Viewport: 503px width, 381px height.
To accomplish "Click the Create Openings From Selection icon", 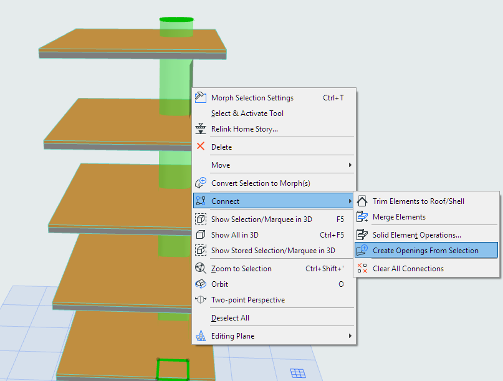I will (x=362, y=250).
